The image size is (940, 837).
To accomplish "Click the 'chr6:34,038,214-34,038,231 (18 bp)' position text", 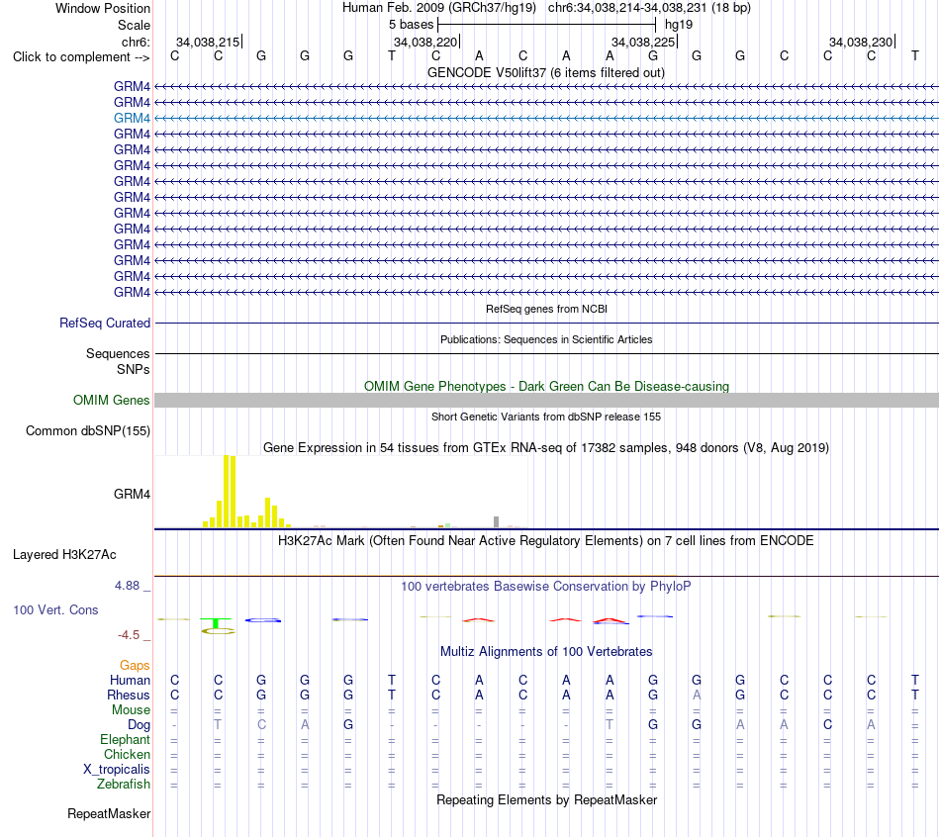I will coord(649,8).
